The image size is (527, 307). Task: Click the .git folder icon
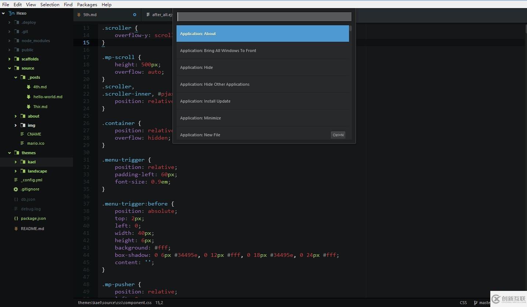click(17, 32)
